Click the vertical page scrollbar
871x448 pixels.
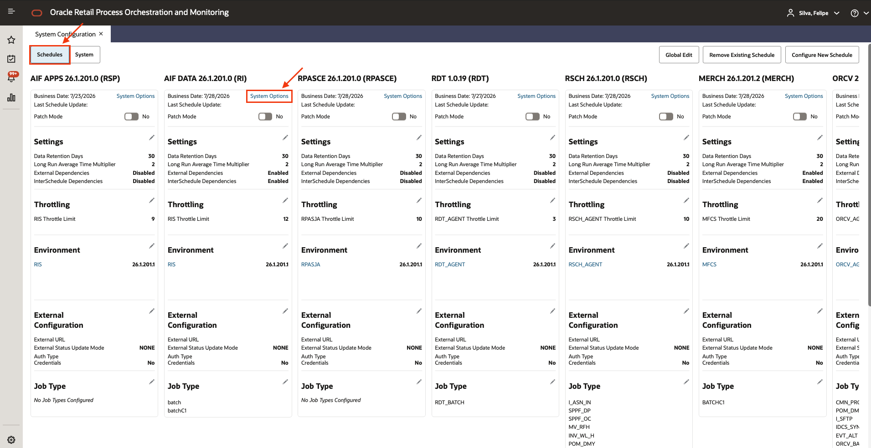869,175
